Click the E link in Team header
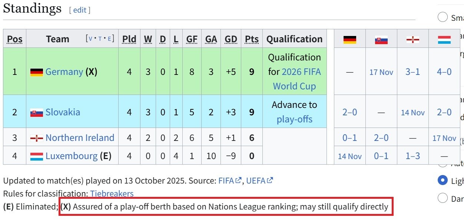 pos(109,39)
